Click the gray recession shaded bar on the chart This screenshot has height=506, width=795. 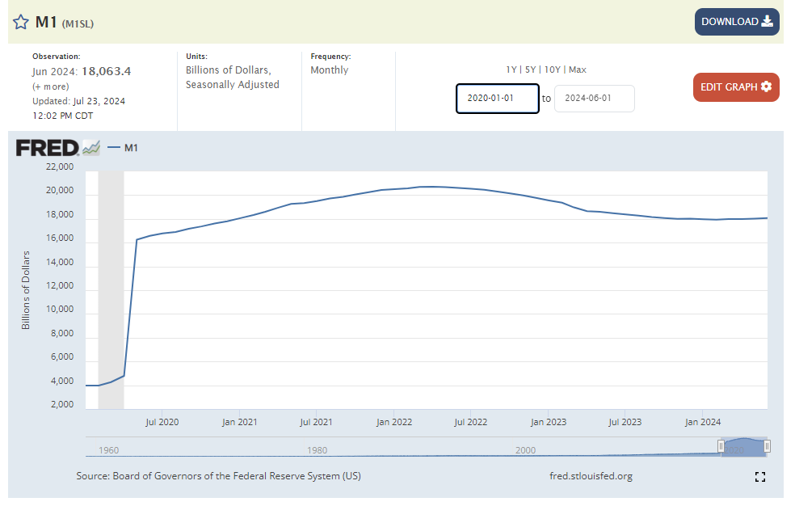click(111, 290)
